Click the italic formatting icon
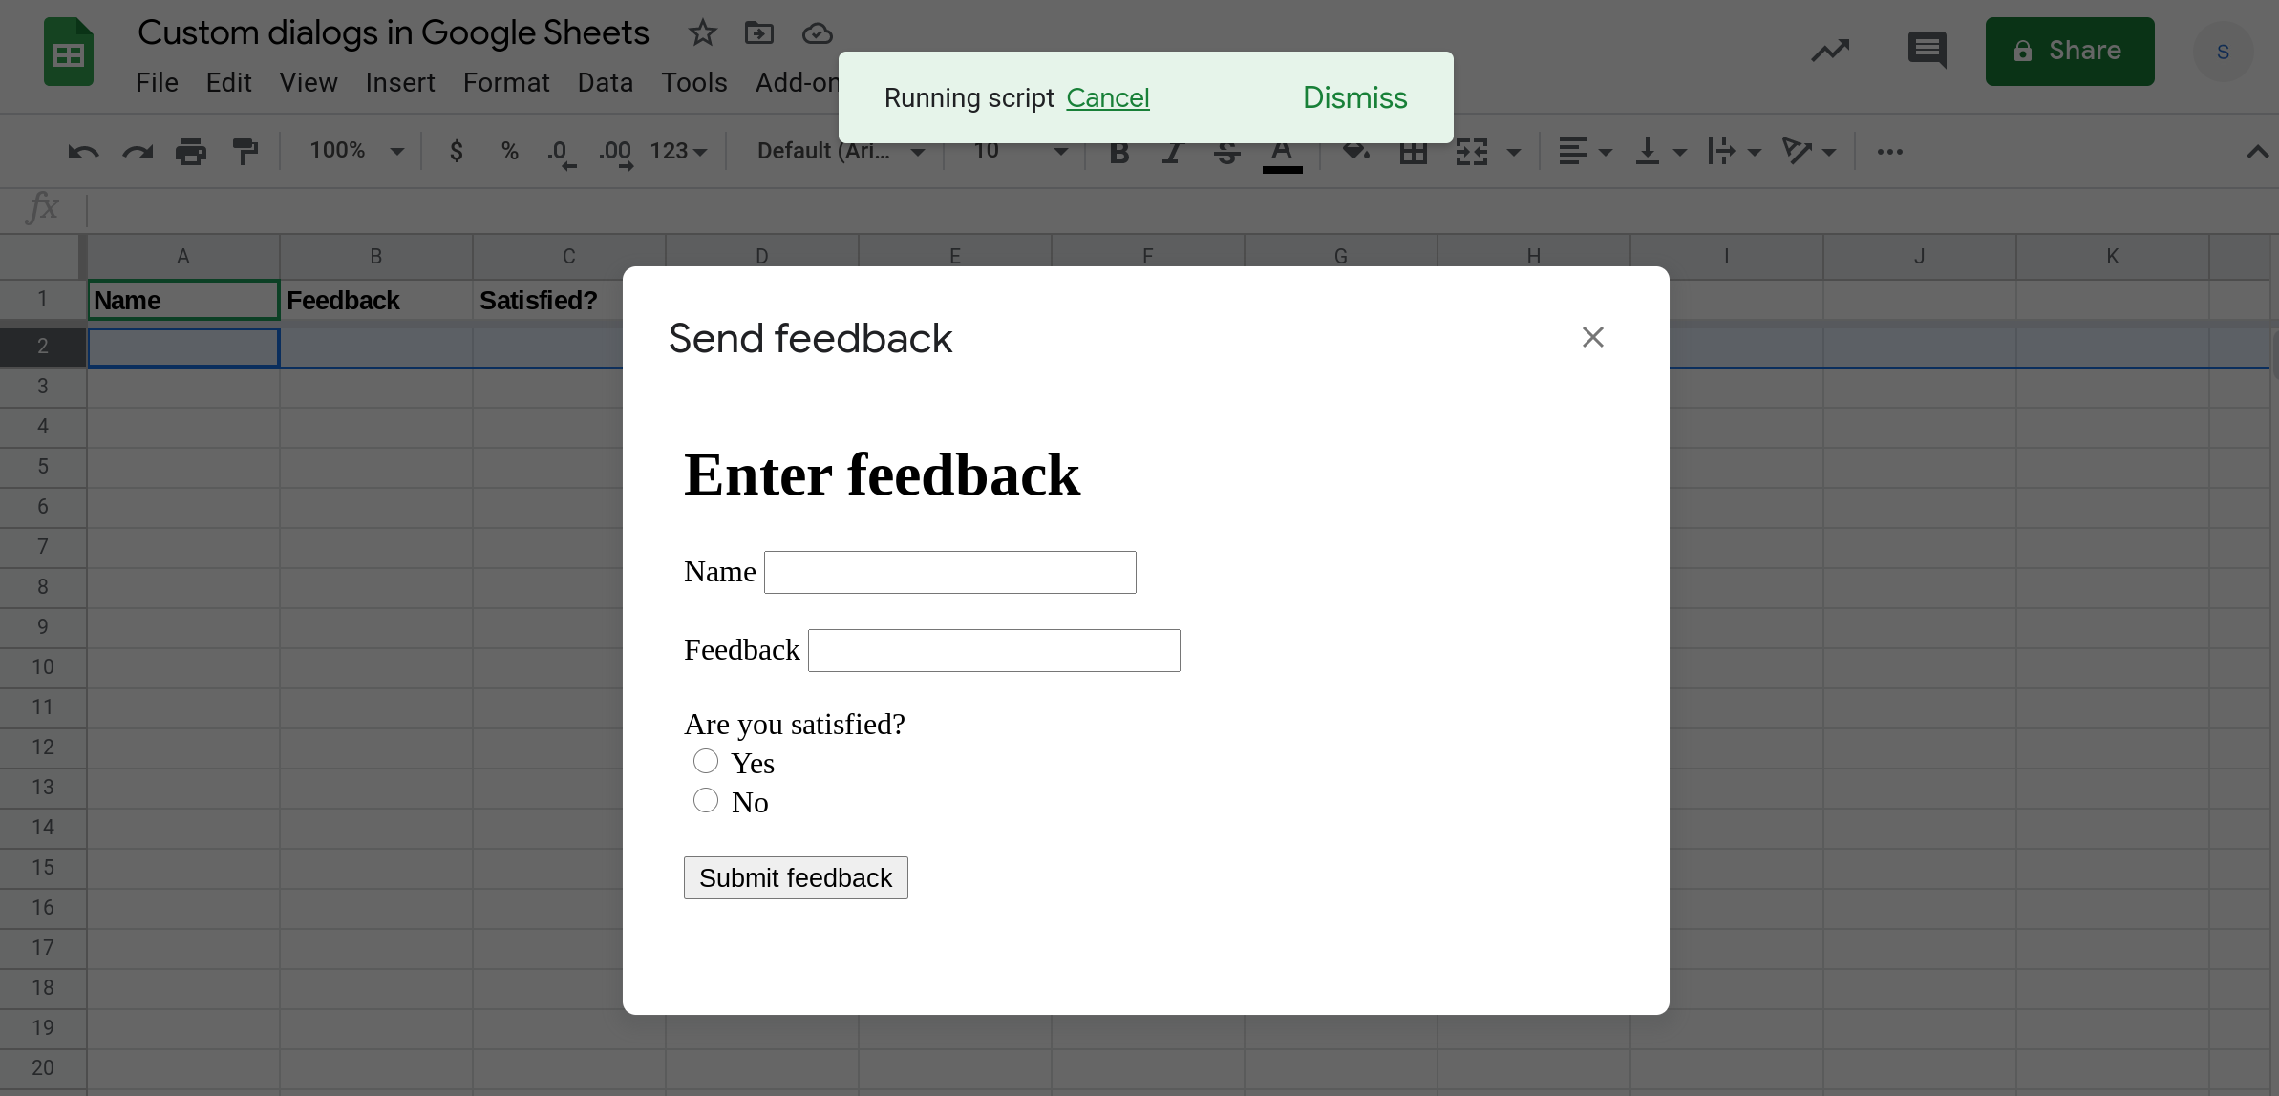Screen dimensions: 2279x1096 click(x=1175, y=151)
